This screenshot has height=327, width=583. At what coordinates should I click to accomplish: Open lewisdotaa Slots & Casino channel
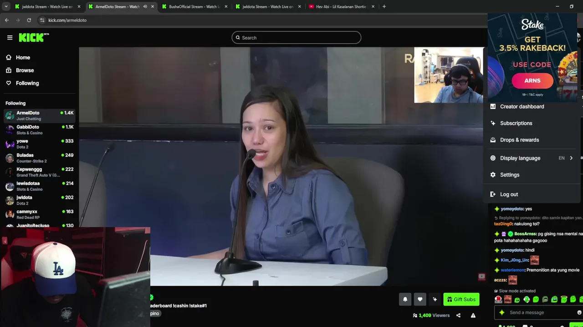coord(39,186)
